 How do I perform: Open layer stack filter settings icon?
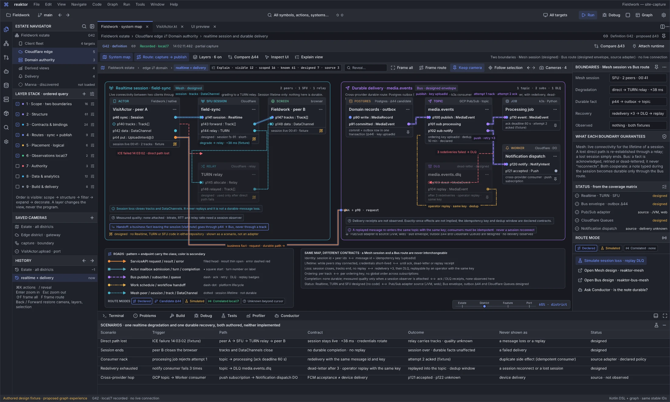92,94
